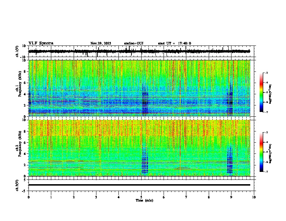The width and height of the screenshot is (286, 221).
Task: Click the 'Time (min)' axis label
Action: click(x=144, y=200)
